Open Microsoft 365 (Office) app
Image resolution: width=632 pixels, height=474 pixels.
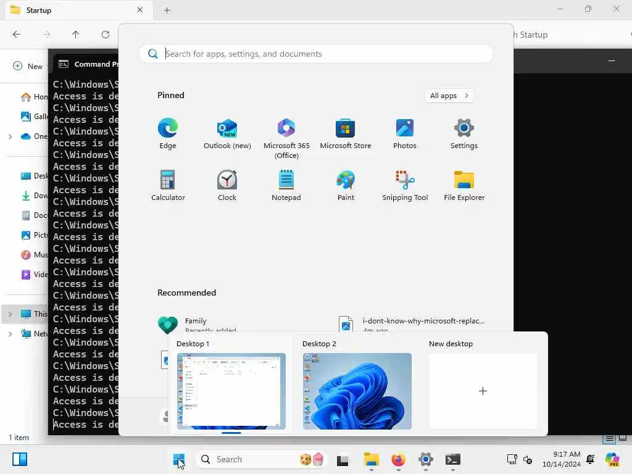tap(286, 139)
